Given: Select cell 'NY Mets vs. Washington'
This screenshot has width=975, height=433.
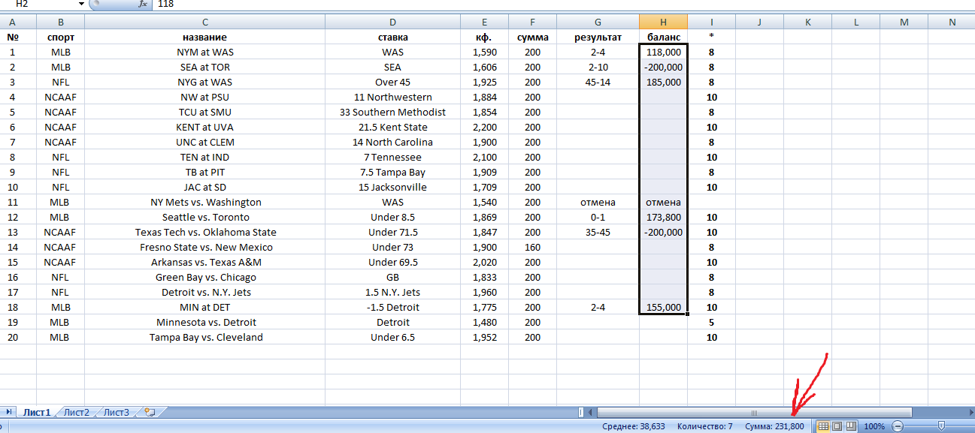Looking at the screenshot, I should point(204,202).
